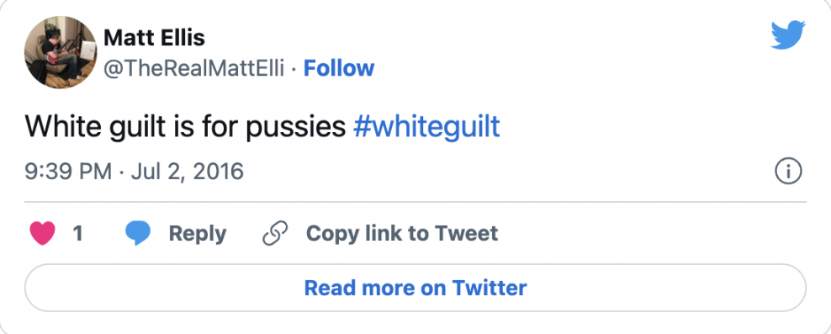
Task: Click the blue Twitter bird logo
Action: tap(788, 35)
